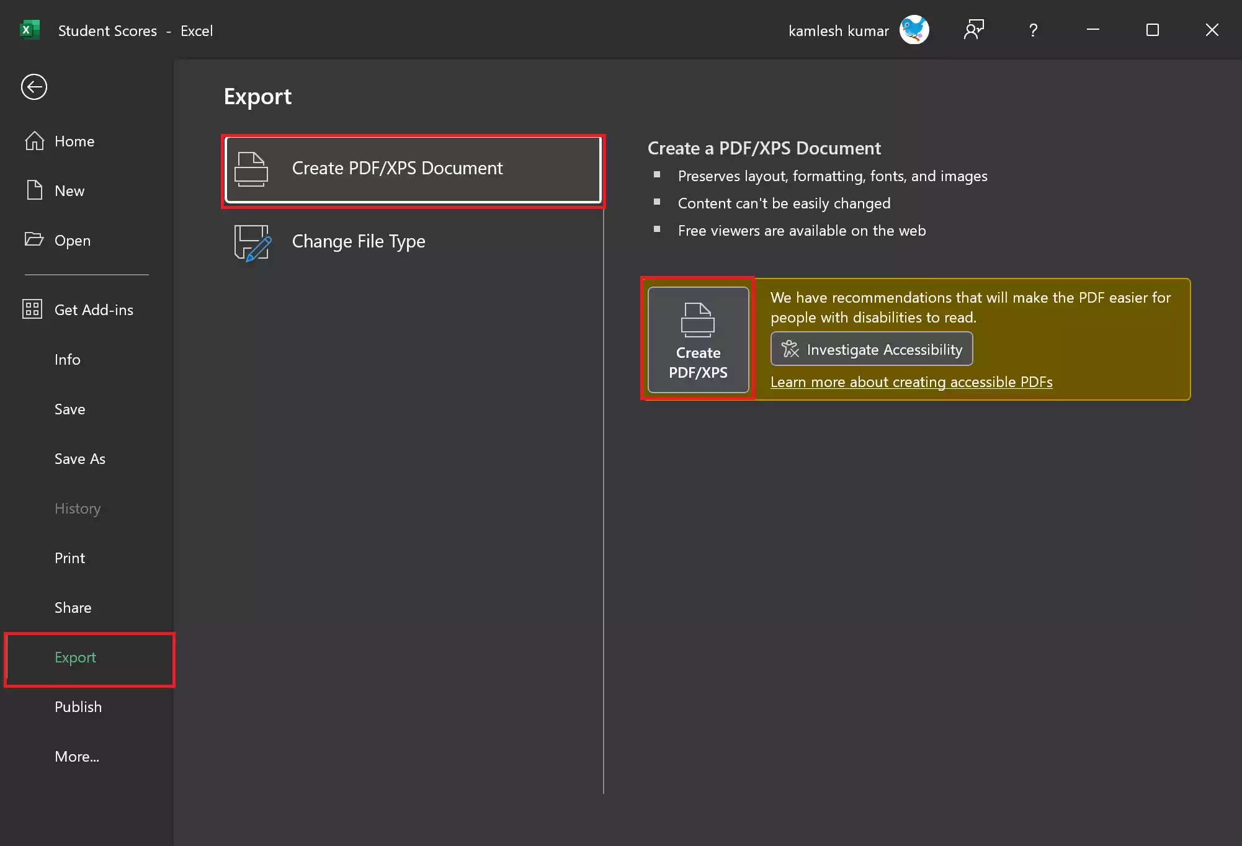Open Learn more about accessible PDFs link
Image resolution: width=1242 pixels, height=846 pixels.
coord(911,382)
